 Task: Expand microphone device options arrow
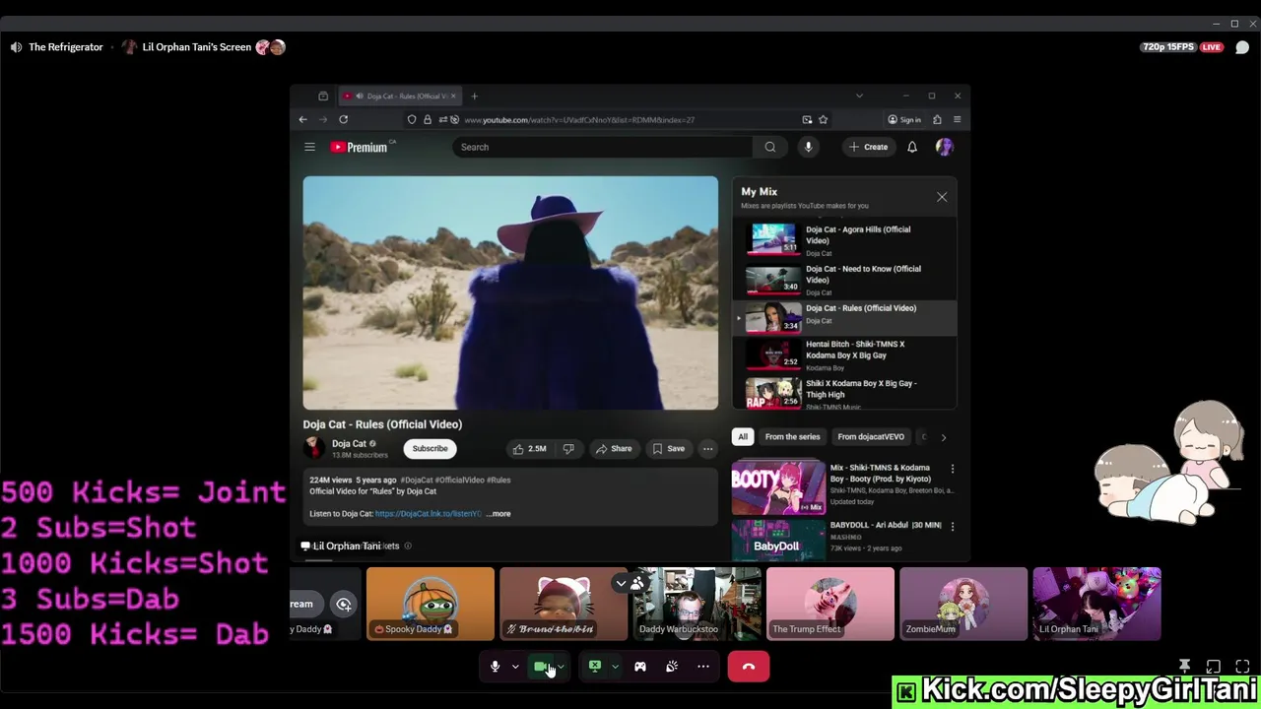pos(515,667)
